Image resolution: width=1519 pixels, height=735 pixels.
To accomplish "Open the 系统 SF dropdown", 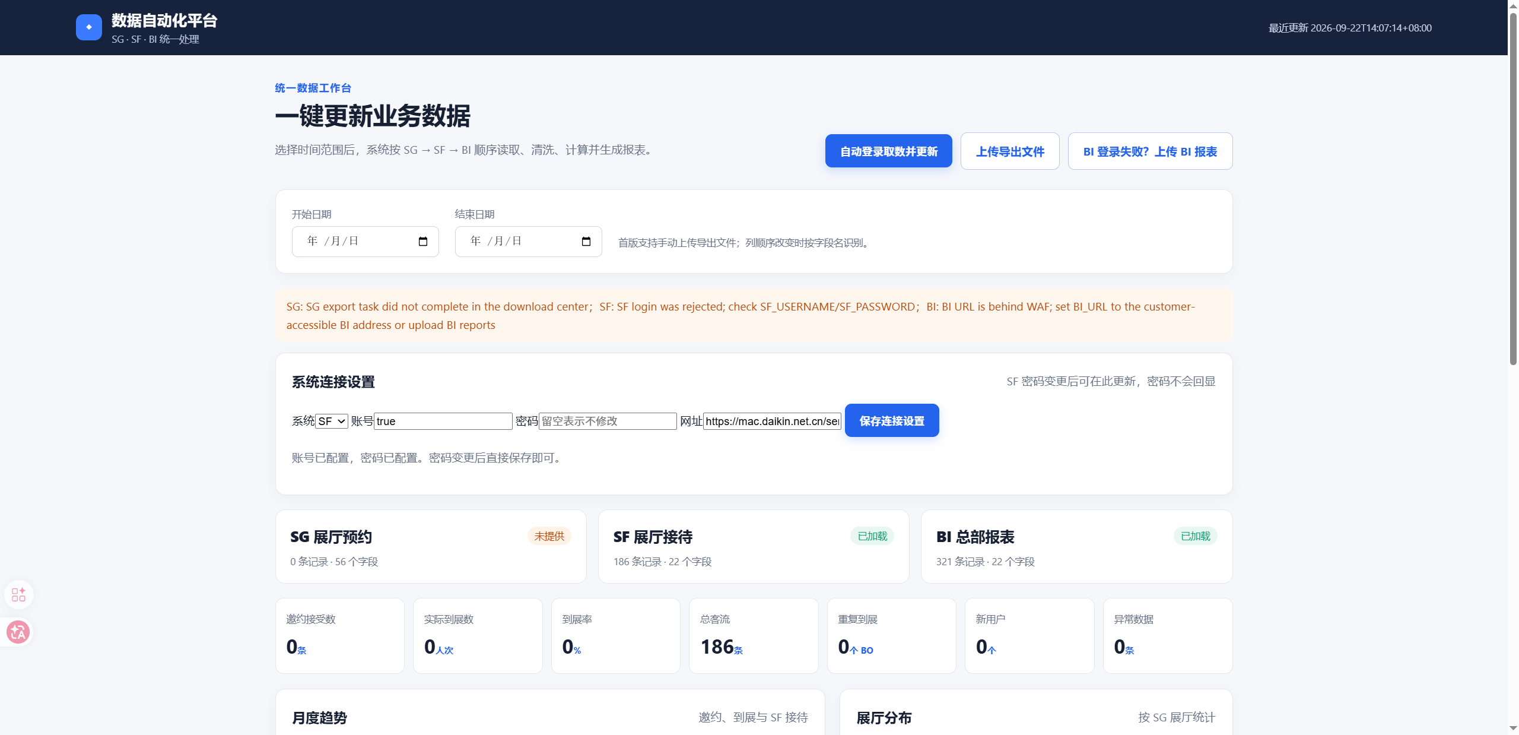I will pos(332,421).
